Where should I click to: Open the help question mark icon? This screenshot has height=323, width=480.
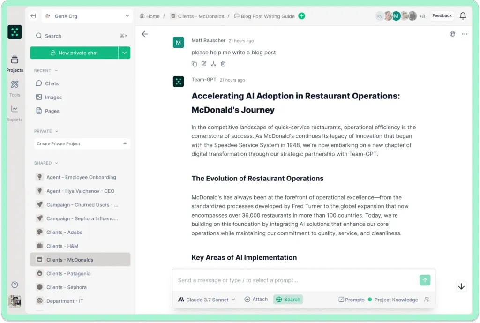point(15,285)
